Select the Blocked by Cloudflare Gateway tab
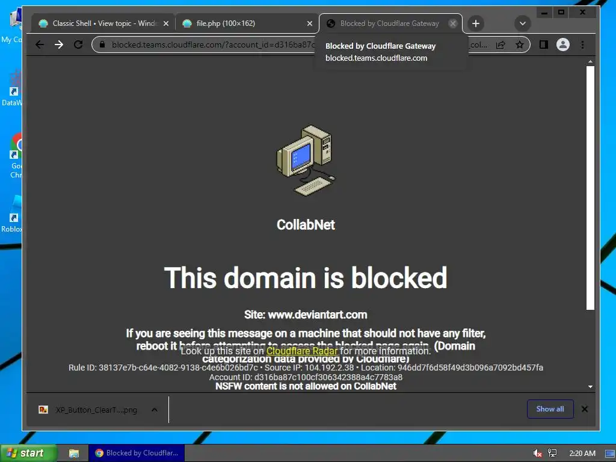 pyautogui.click(x=390, y=23)
